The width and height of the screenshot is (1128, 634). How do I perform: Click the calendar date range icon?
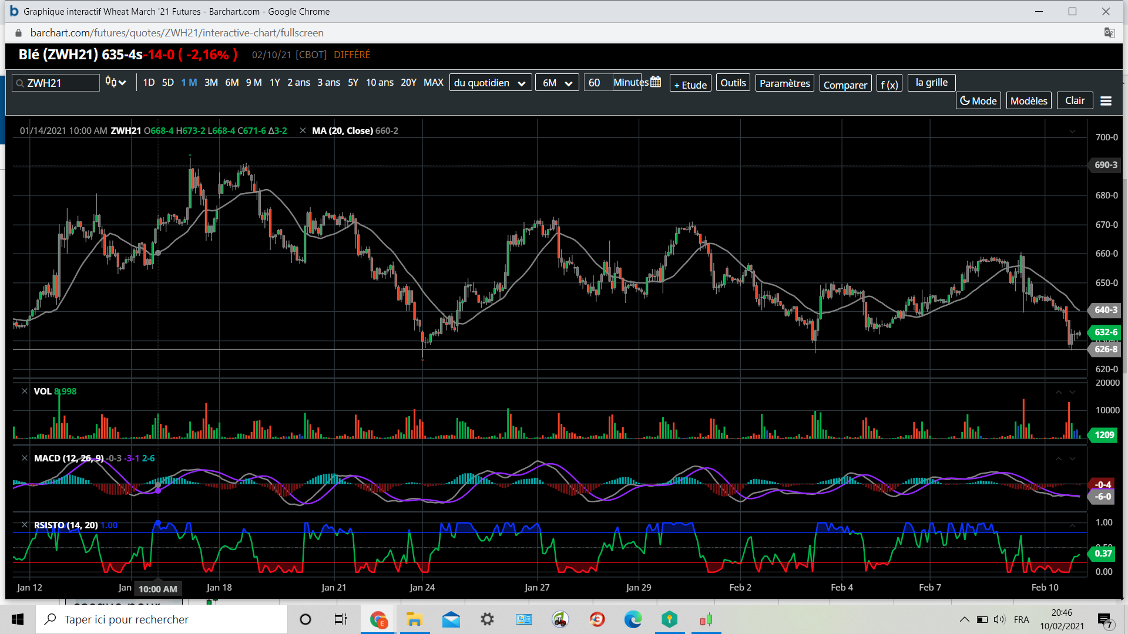[x=656, y=82]
